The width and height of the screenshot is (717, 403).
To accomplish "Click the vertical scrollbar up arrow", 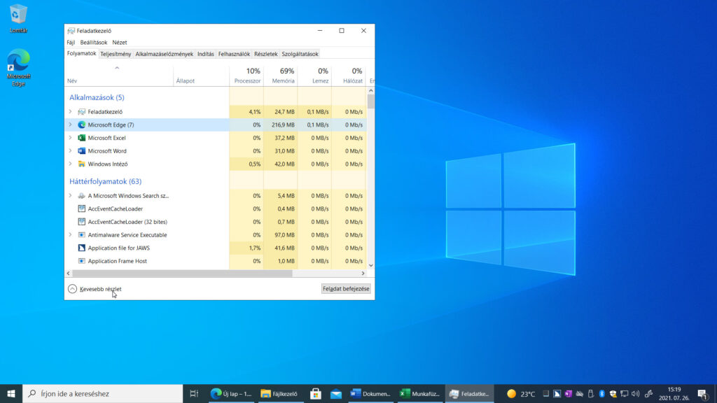I will click(x=371, y=91).
